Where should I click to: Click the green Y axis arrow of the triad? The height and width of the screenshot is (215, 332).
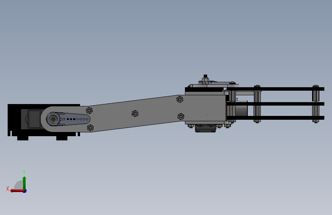coord(25,183)
